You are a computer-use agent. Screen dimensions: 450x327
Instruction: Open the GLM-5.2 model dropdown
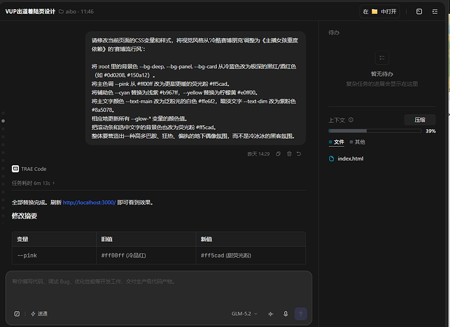244,314
